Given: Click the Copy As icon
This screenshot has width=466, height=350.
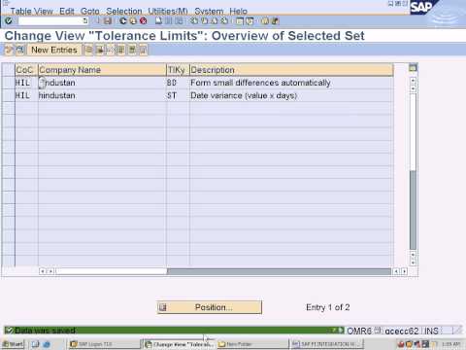Looking at the screenshot, I should (88, 50).
